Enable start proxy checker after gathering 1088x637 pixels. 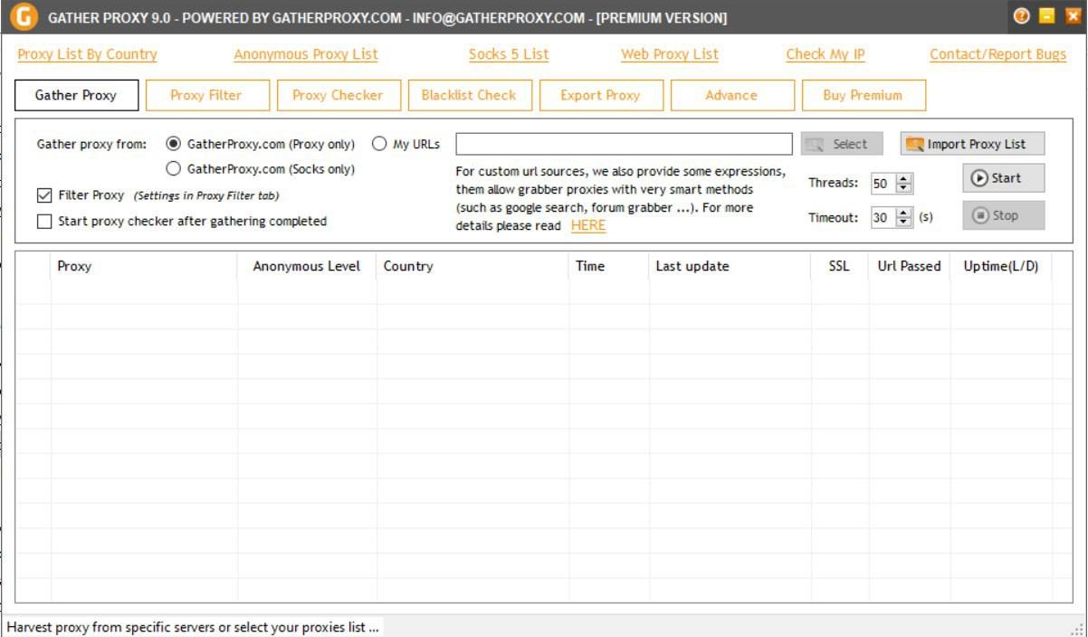[44, 221]
